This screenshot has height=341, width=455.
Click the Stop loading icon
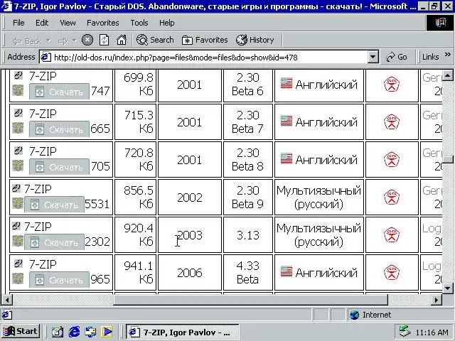click(87, 40)
